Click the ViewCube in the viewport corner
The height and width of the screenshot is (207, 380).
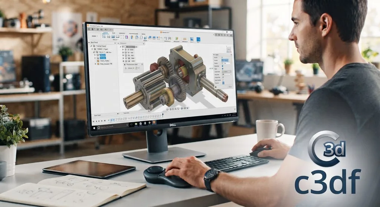tap(229, 50)
